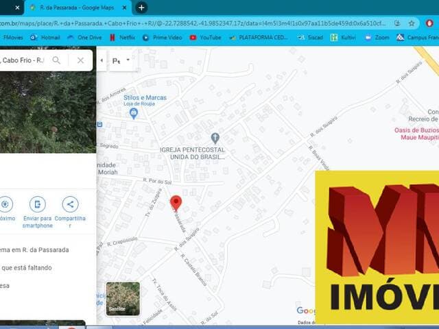Click the blue transit icon near R. Segredo
The width and height of the screenshot is (439, 329).
pyautogui.click(x=99, y=124)
